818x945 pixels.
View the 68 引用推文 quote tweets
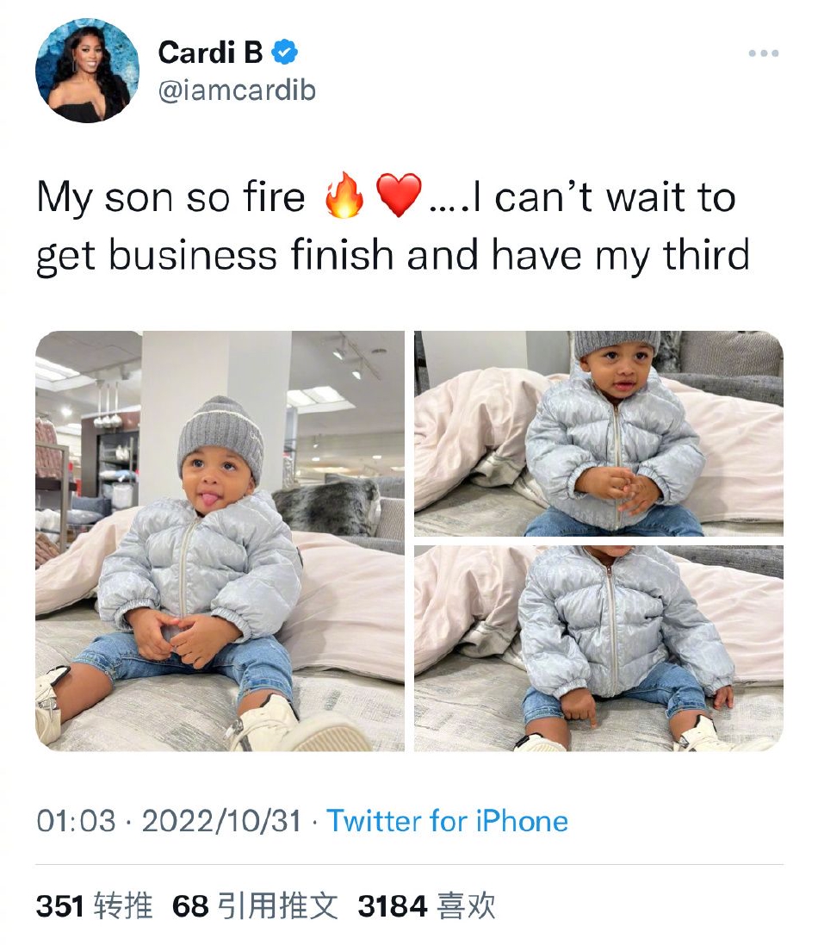click(x=255, y=906)
